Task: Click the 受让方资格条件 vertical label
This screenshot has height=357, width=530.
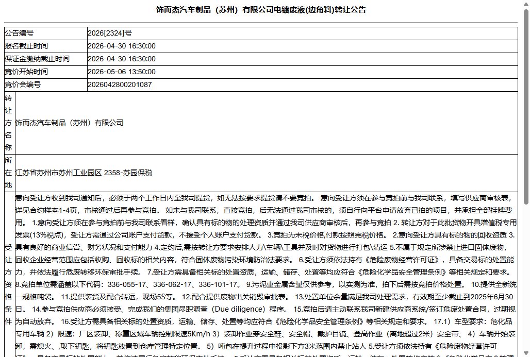Action: pyautogui.click(x=8, y=284)
